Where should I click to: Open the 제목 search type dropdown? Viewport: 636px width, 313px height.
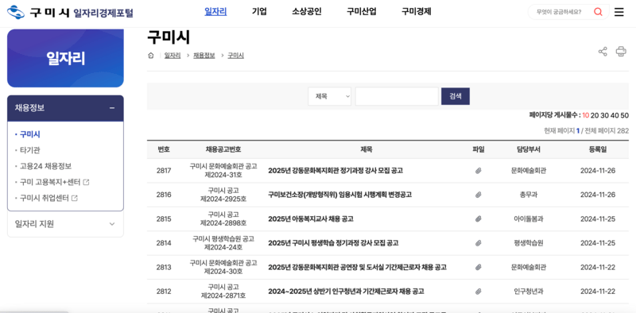point(330,96)
